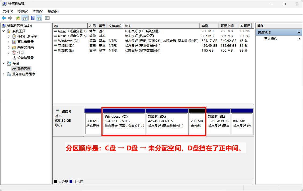Click the settings list toolbar icon
The height and width of the screenshot is (191, 303).
pos(47,18)
